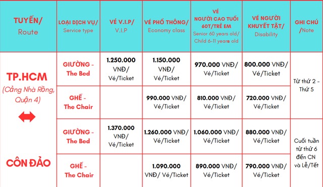The image size is (323, 187).
Task: Select the 800.000 VNĐ disability bed price
Action: [x=266, y=69]
